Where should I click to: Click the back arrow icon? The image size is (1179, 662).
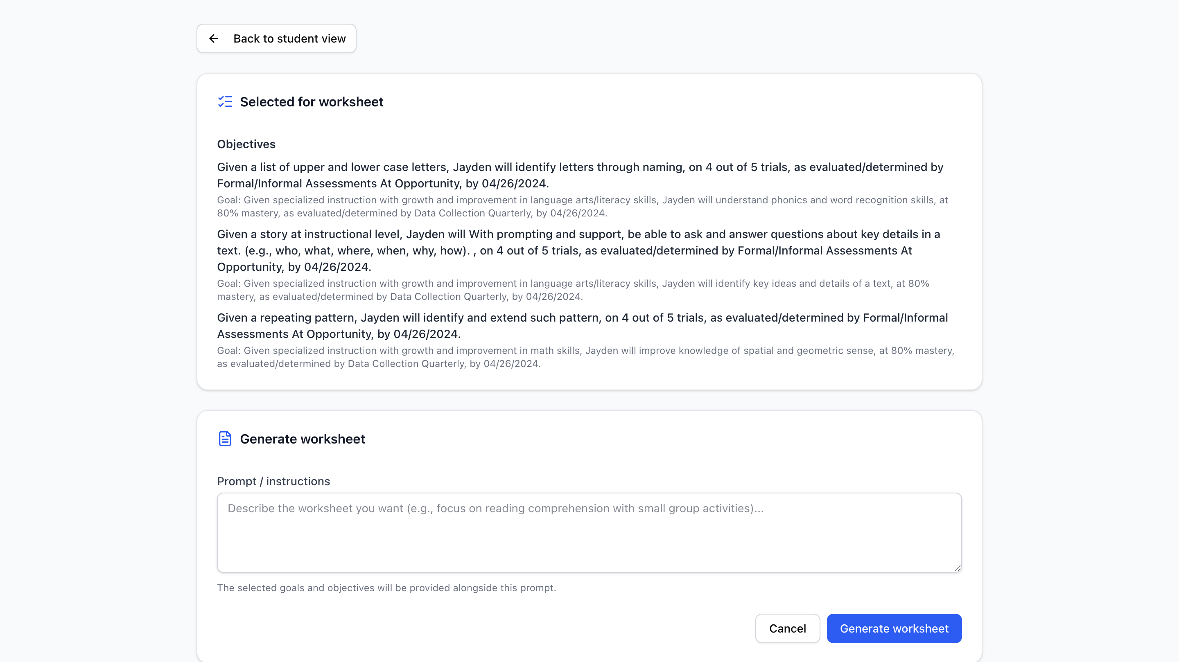click(213, 38)
